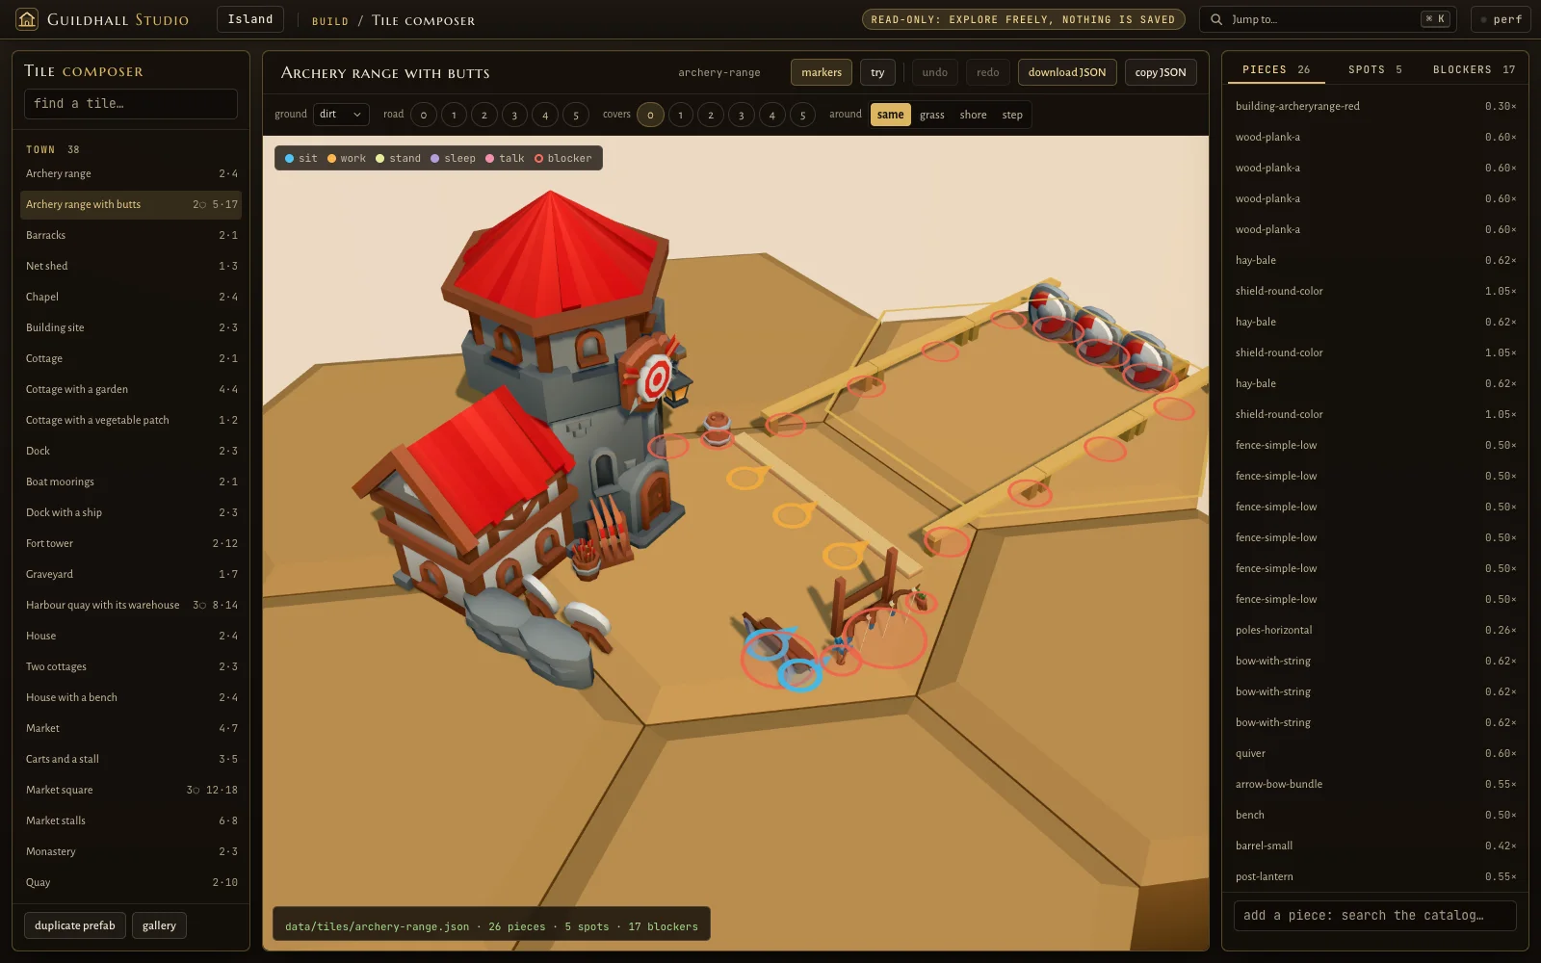Select the Harbour quay with its warehouse tile
Viewport: 1541px width, 963px height.
[x=131, y=605]
